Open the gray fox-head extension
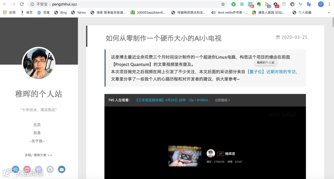This screenshot has height=179, width=334. coord(284,4)
